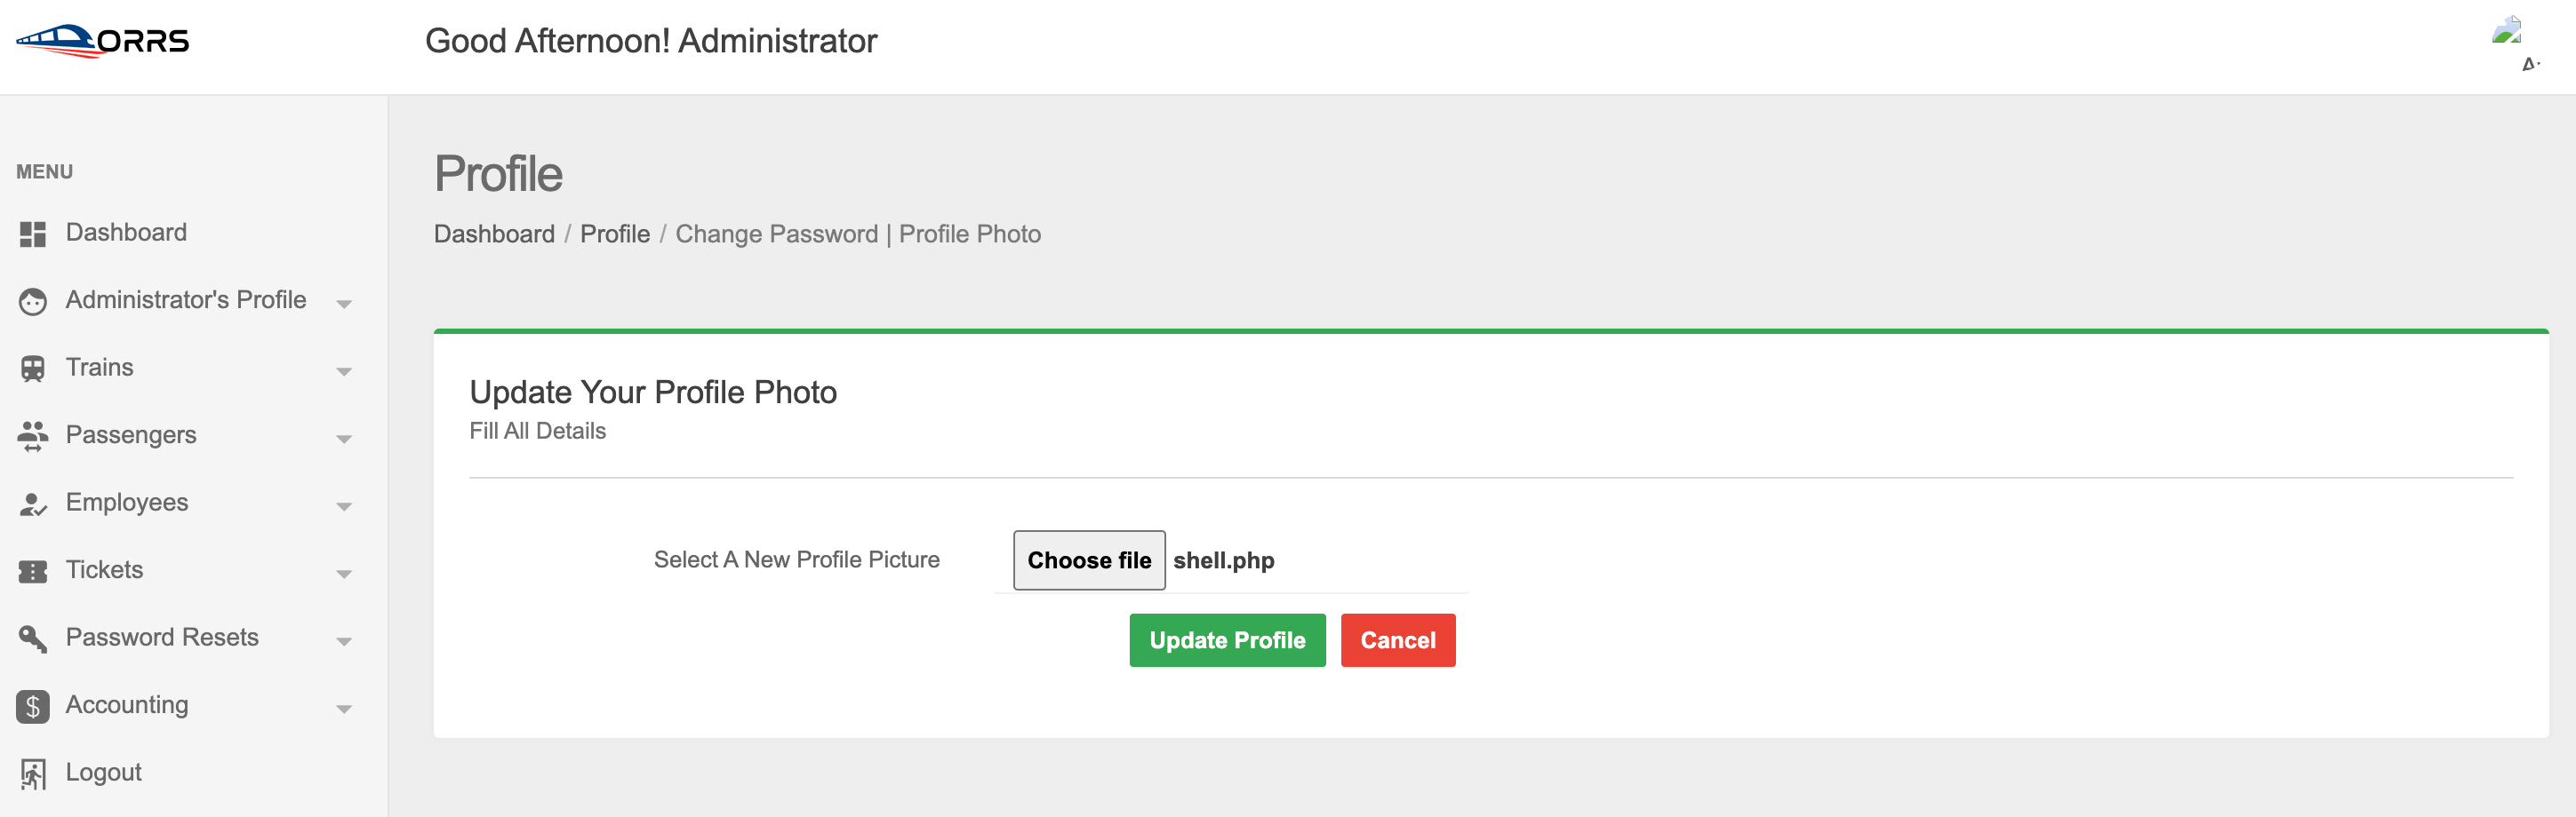The width and height of the screenshot is (2576, 817).
Task: Open the user avatar in header
Action: point(2506,30)
